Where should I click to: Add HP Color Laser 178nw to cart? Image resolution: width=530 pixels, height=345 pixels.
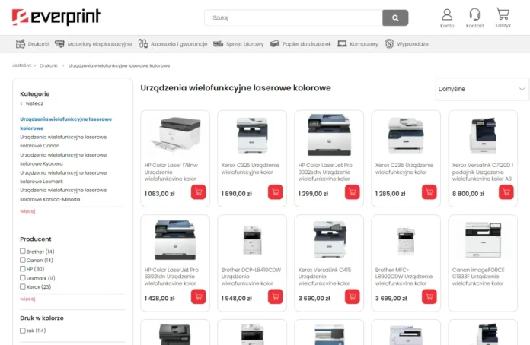coord(199,192)
